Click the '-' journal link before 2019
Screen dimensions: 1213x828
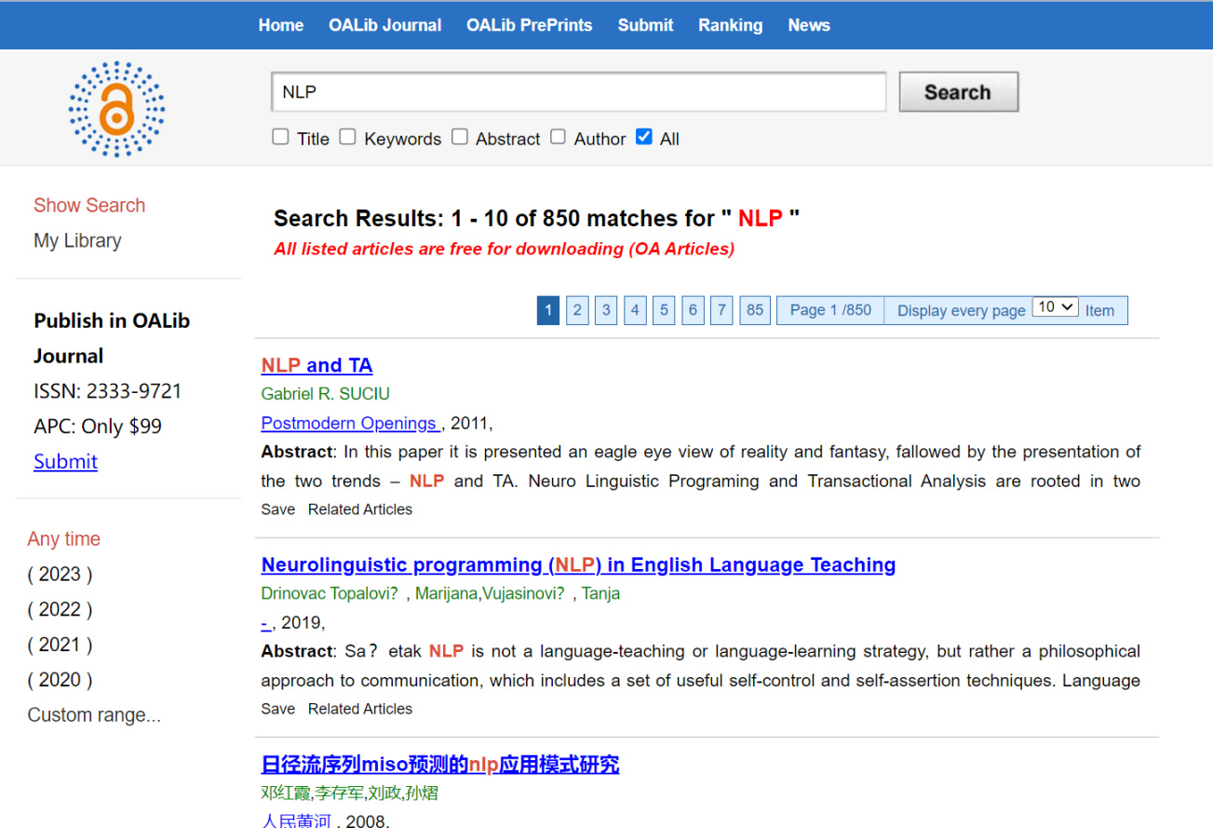pyautogui.click(x=265, y=622)
